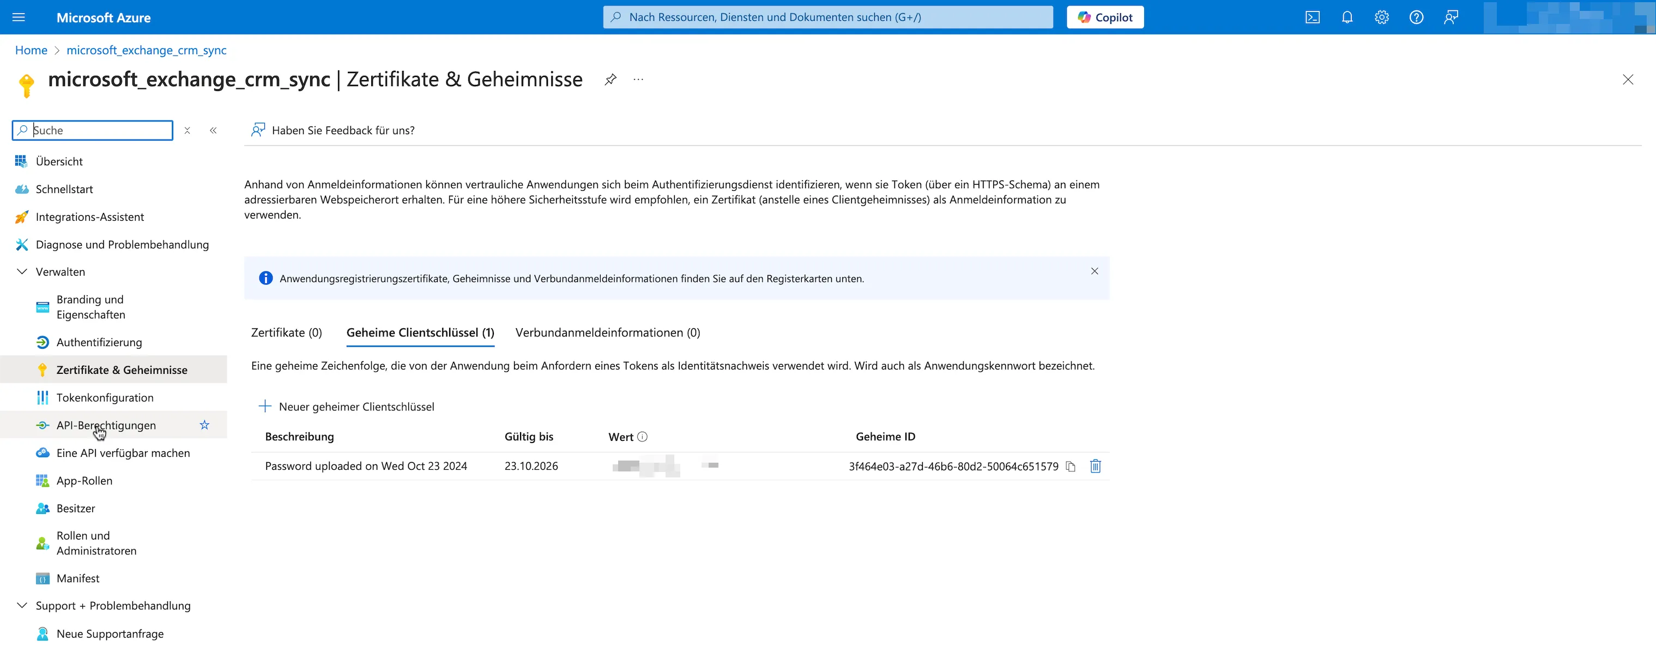This screenshot has height=666, width=1656.
Task: Delete the client secret with trash icon
Action: (x=1096, y=467)
